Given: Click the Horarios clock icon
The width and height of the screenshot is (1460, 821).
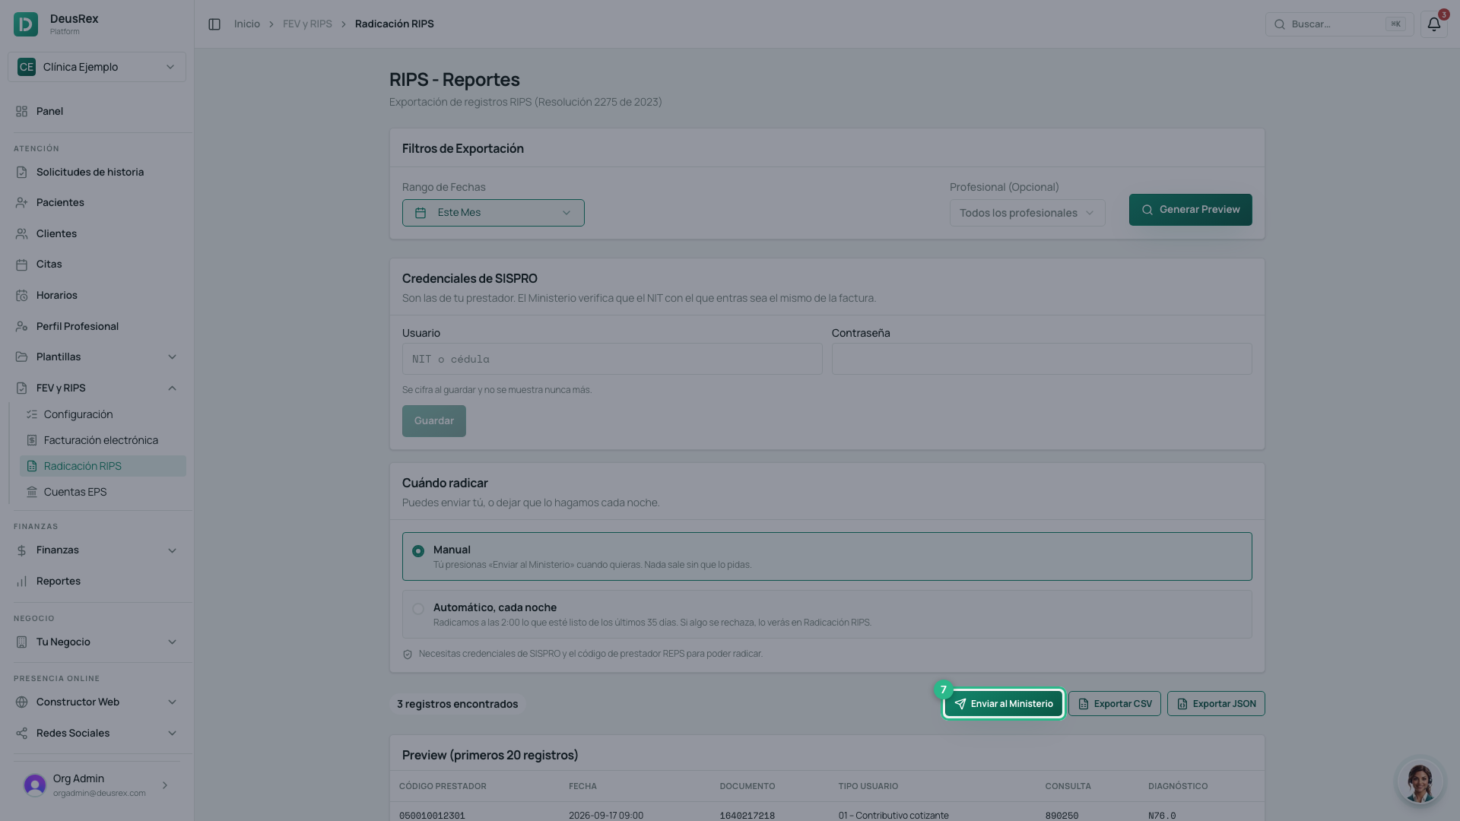Looking at the screenshot, I should coord(21,296).
